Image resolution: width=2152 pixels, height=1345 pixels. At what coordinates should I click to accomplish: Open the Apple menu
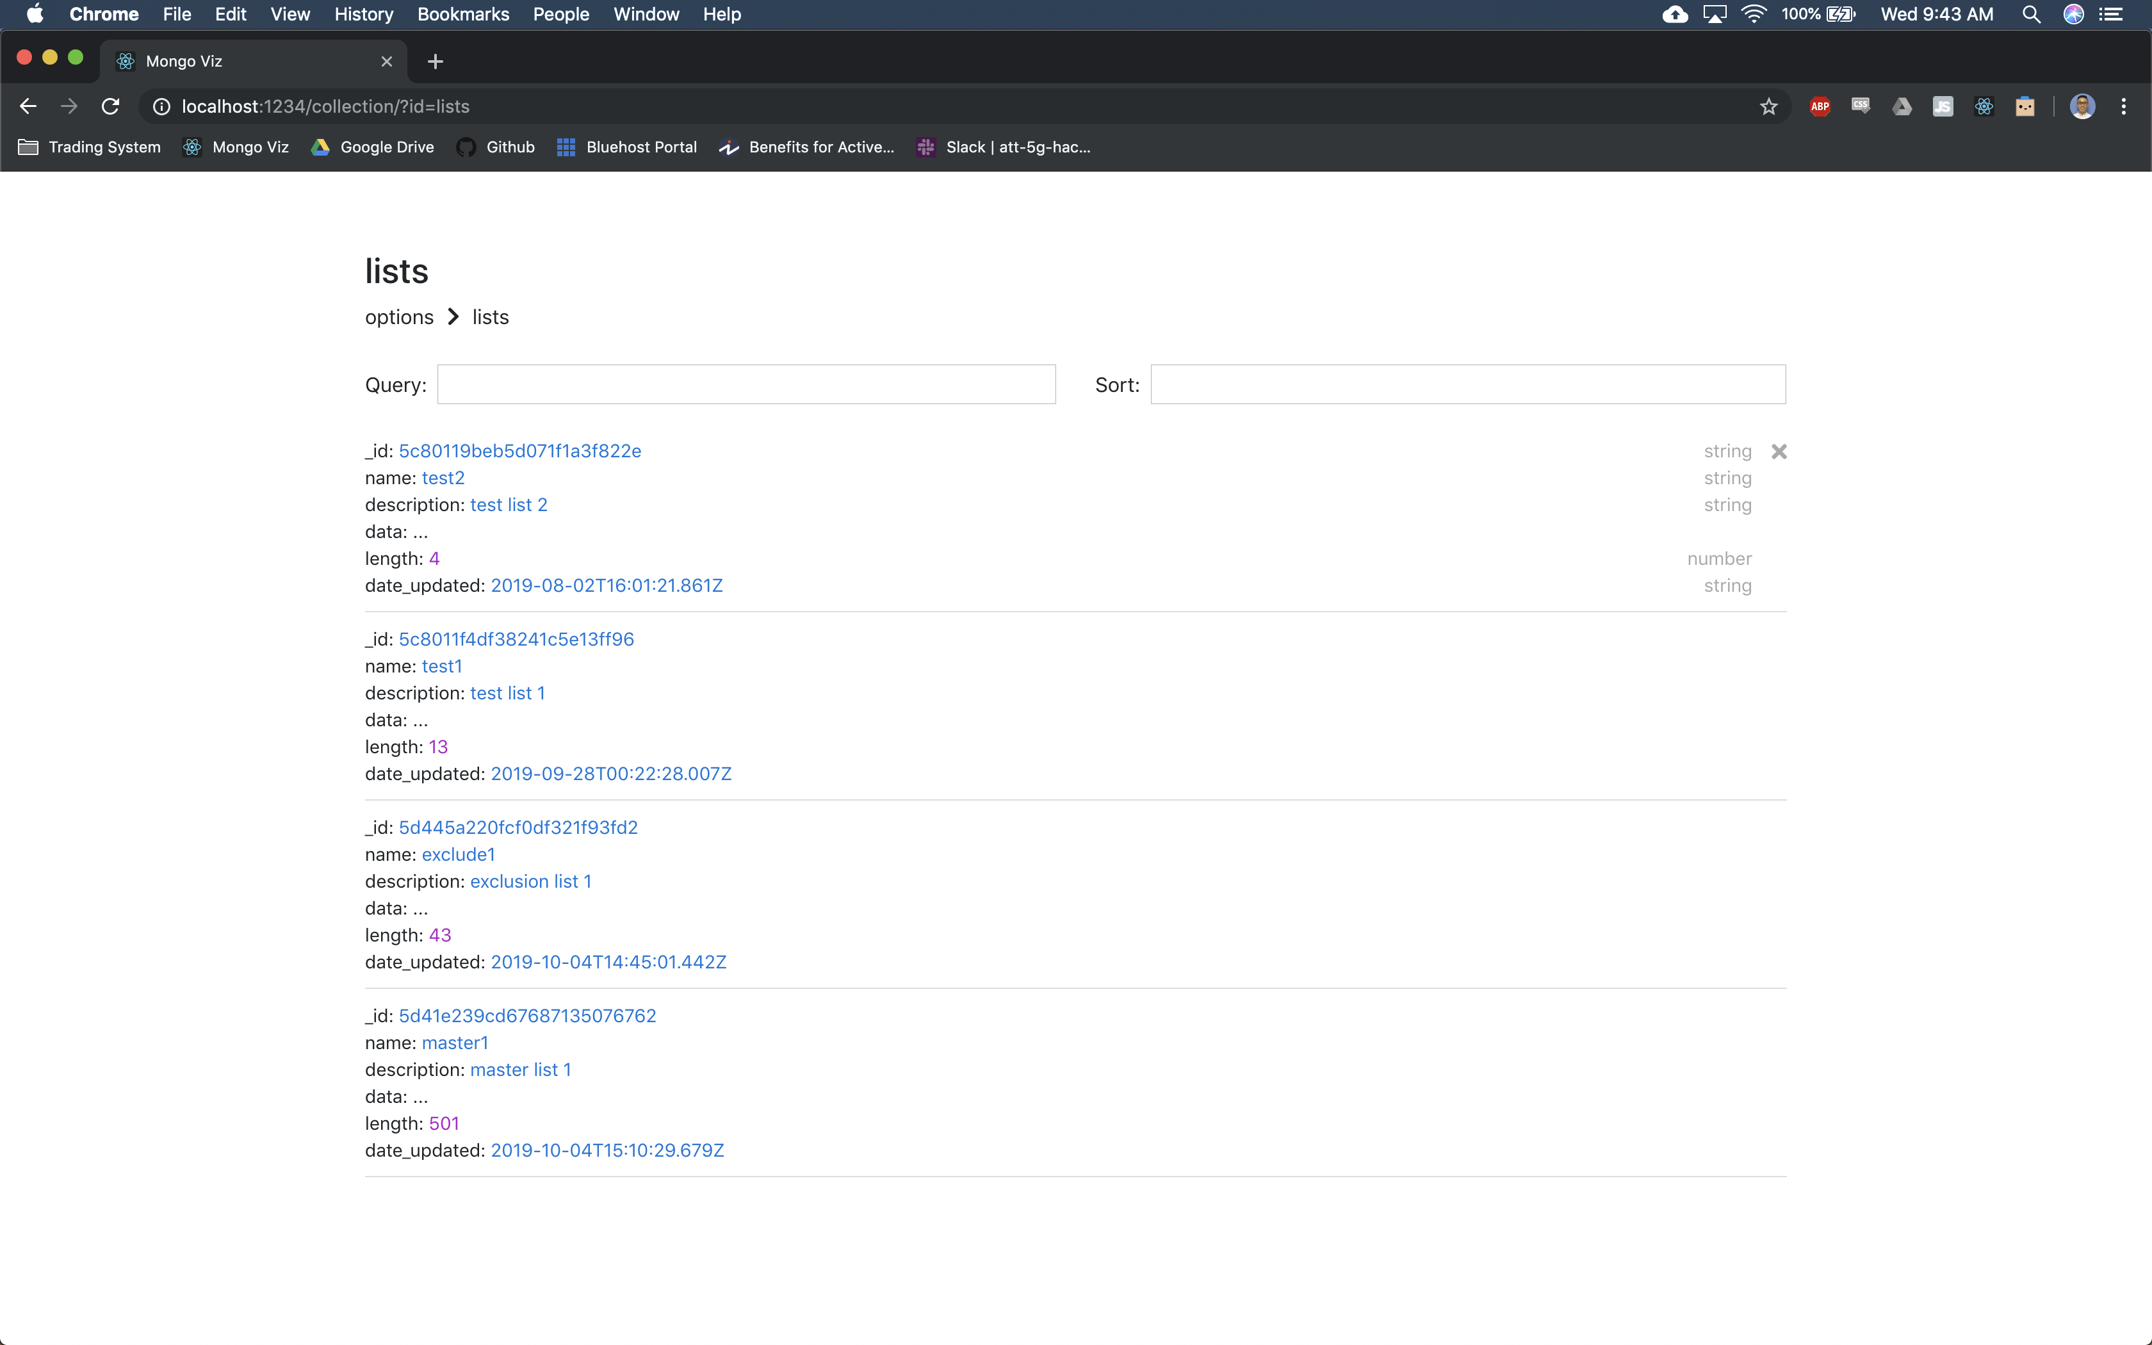coord(35,14)
